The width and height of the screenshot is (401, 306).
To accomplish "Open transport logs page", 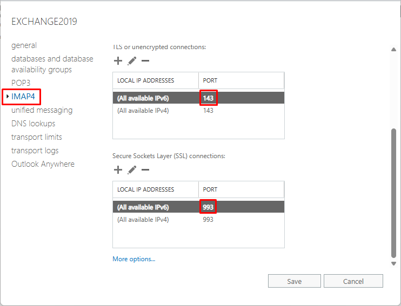I will point(35,151).
